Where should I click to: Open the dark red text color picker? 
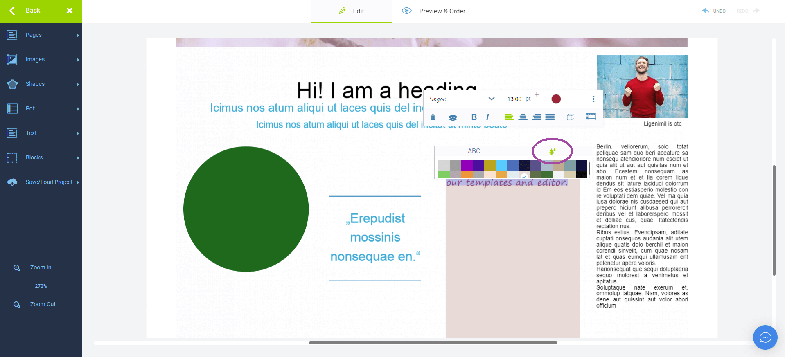(x=556, y=99)
